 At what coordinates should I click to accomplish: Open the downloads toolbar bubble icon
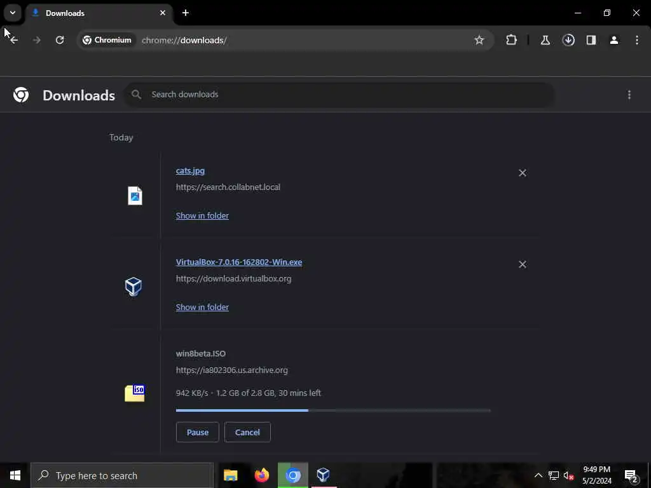click(x=568, y=40)
